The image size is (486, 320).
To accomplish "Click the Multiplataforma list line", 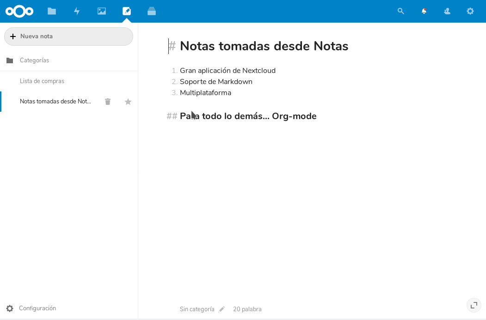I will coord(205,93).
